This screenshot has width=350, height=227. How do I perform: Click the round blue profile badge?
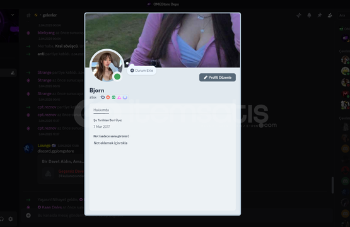(125, 97)
